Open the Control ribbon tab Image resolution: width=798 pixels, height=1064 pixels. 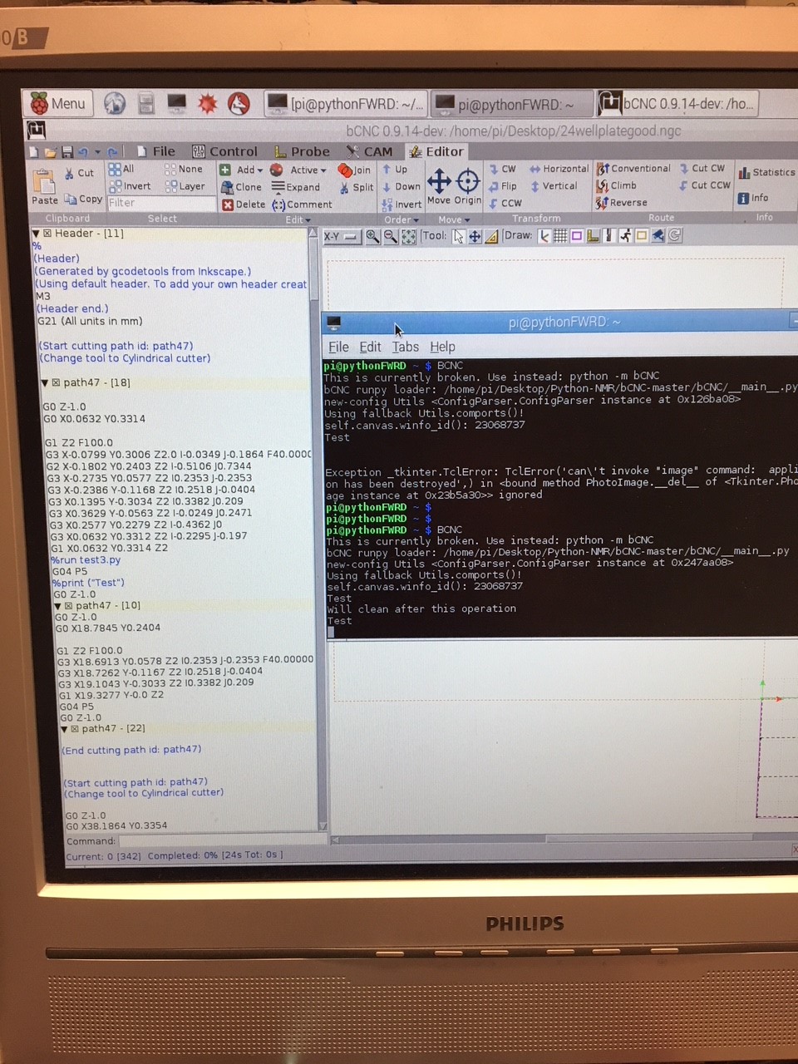click(x=225, y=151)
